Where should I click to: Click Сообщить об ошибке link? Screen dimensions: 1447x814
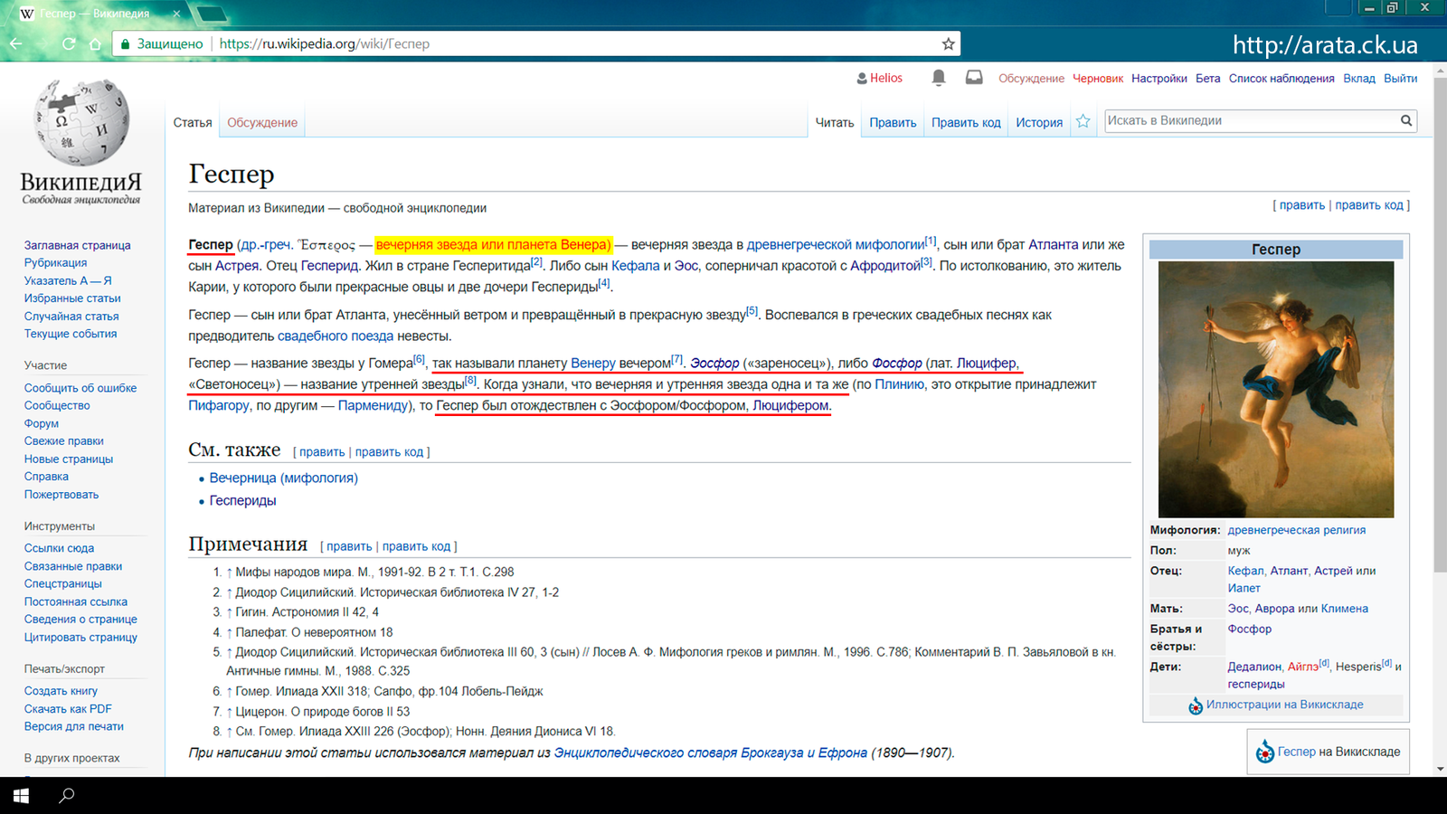tap(80, 387)
